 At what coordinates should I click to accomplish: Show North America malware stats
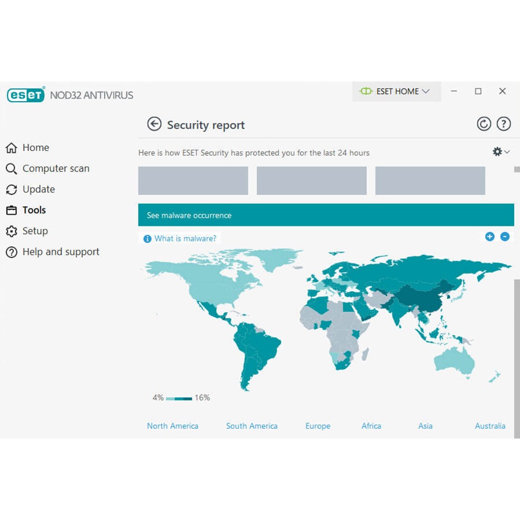tap(172, 426)
